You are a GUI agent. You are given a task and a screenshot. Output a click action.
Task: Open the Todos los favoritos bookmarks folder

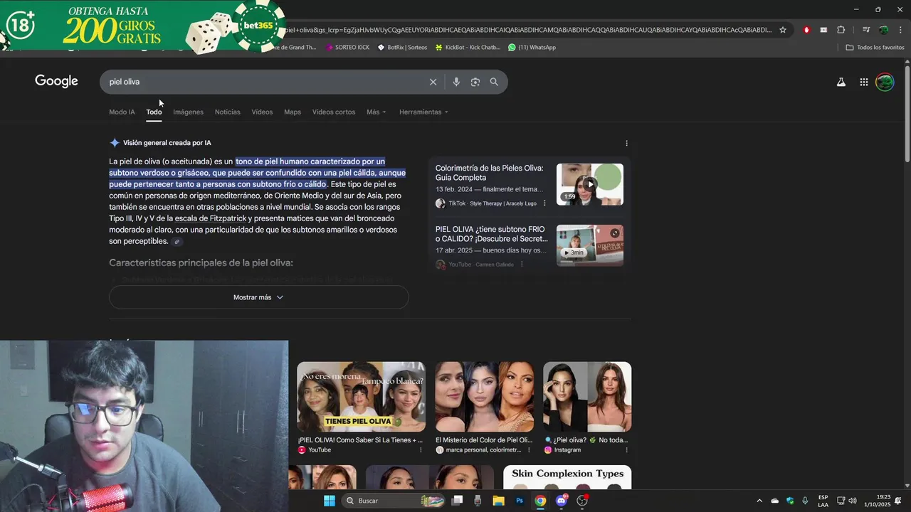coord(875,48)
